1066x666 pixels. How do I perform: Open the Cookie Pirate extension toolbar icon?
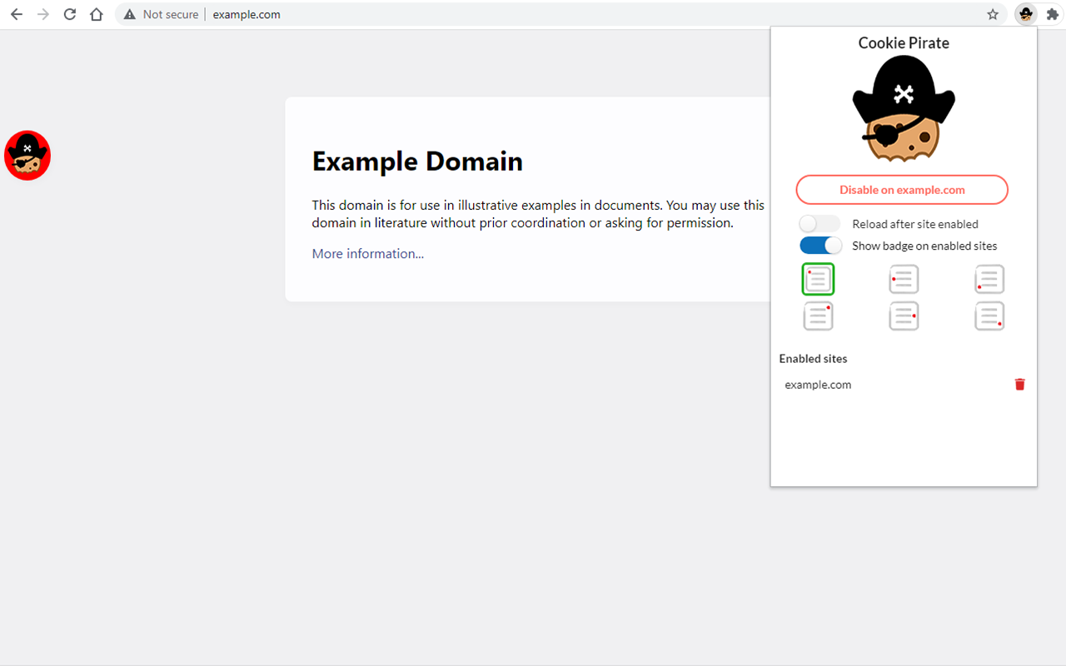click(1026, 14)
